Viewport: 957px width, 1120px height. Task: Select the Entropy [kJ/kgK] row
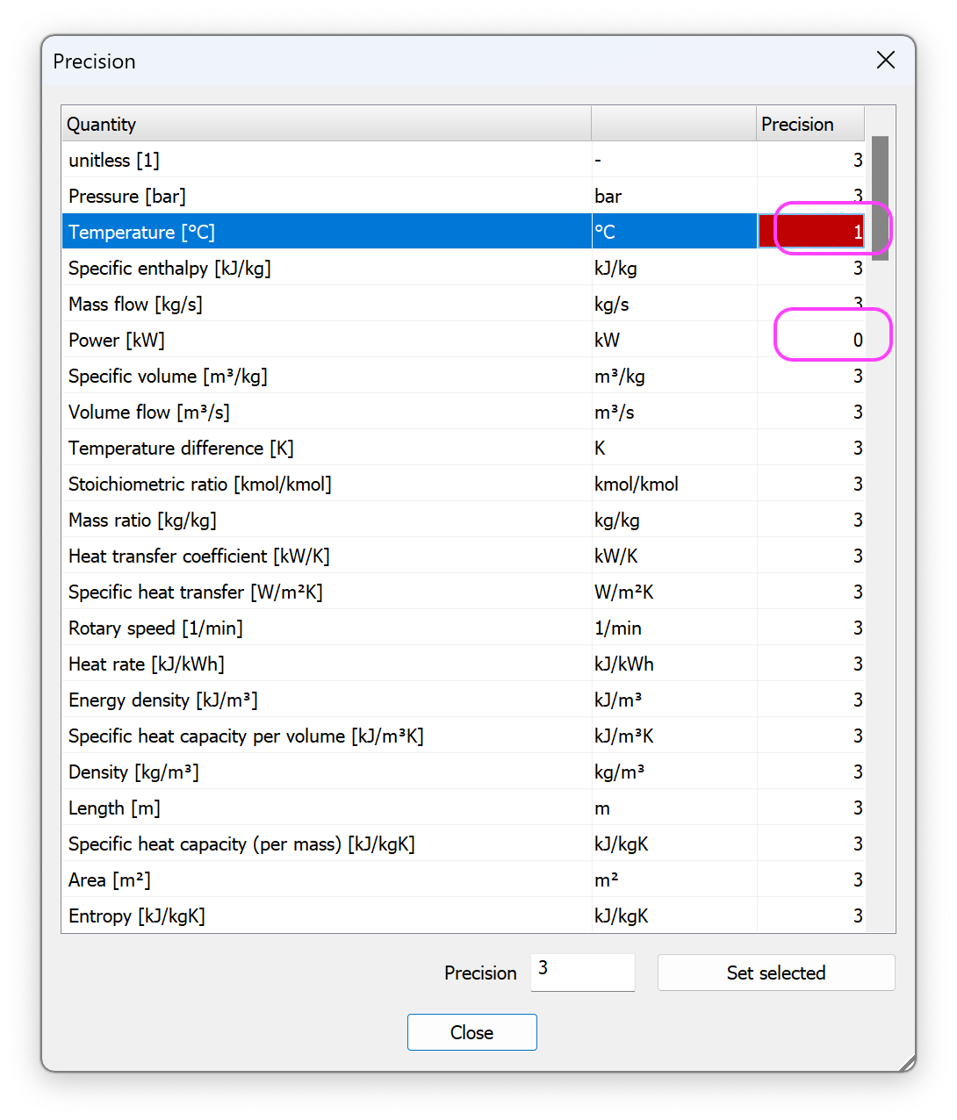pos(464,915)
